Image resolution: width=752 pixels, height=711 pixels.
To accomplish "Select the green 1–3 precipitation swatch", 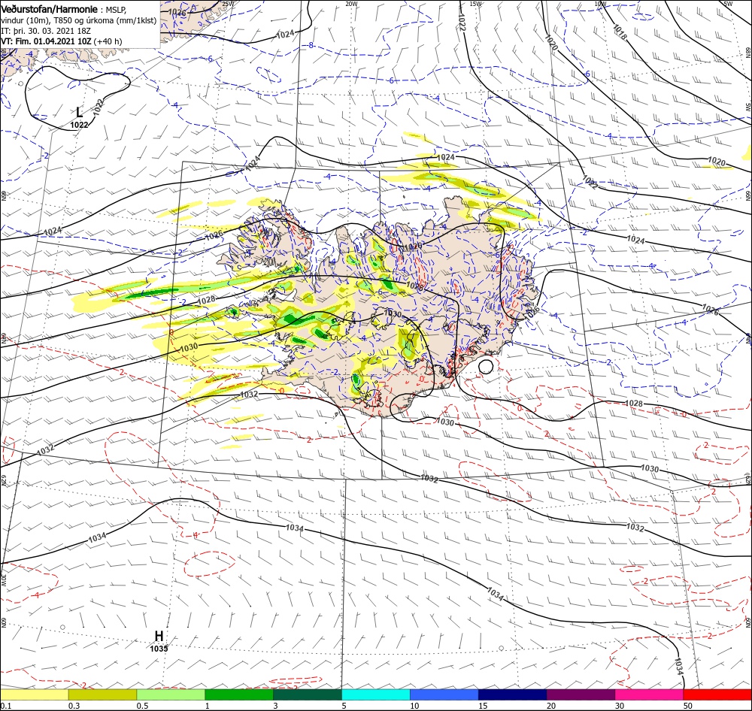I will (239, 694).
